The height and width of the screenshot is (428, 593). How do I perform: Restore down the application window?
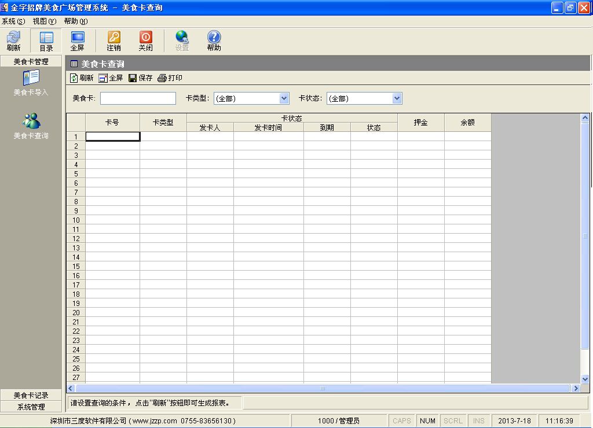570,8
